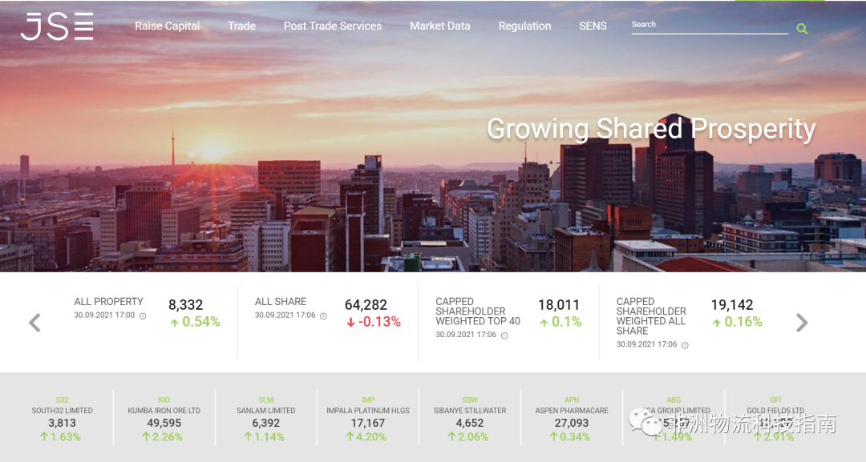Open Post Trade Services menu
The image size is (866, 462).
click(x=333, y=26)
